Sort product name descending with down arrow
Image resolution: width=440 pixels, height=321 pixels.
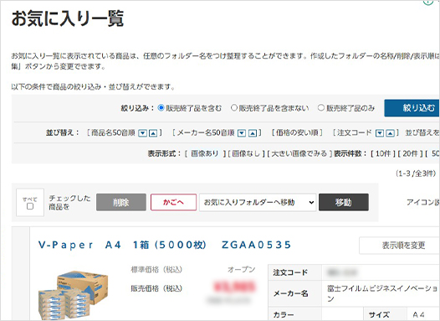click(143, 133)
